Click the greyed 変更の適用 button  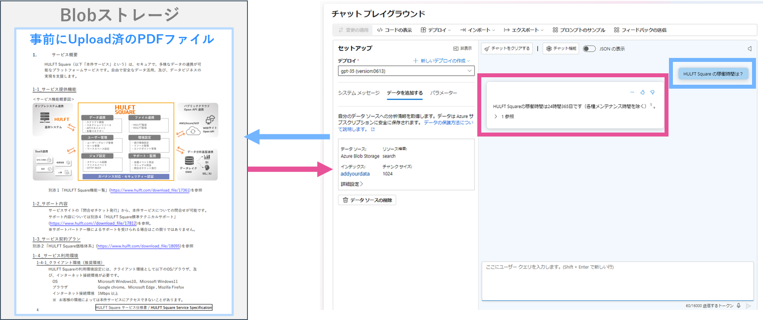coord(353,30)
